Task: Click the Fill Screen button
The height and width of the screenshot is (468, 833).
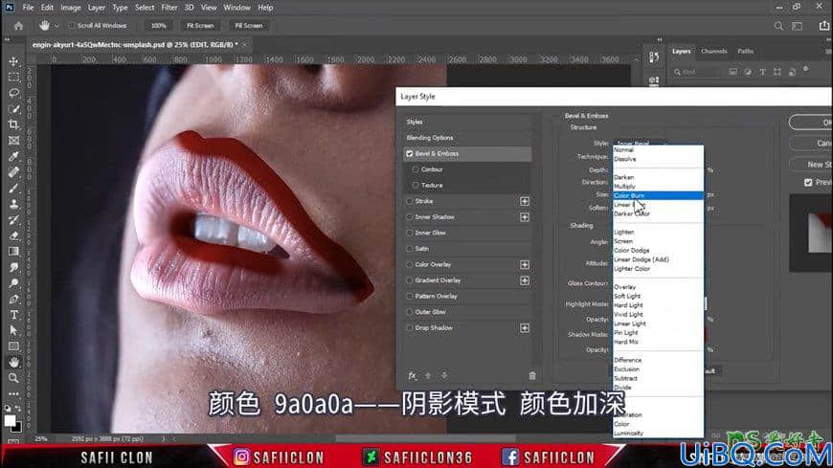Action: 249,26
